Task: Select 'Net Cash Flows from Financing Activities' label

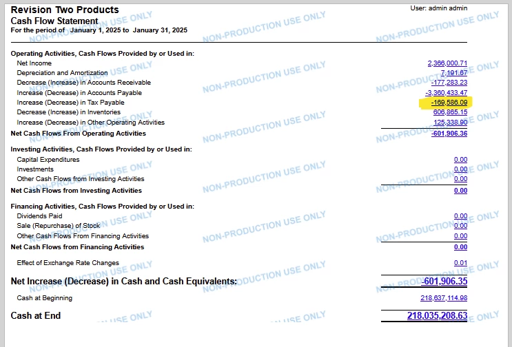Action: 77,247
